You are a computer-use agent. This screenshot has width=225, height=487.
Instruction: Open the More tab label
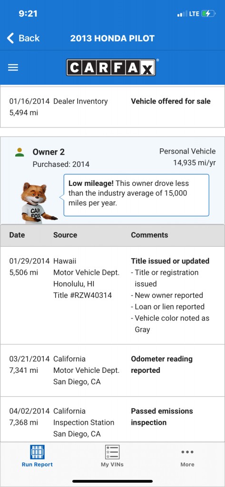click(x=187, y=465)
